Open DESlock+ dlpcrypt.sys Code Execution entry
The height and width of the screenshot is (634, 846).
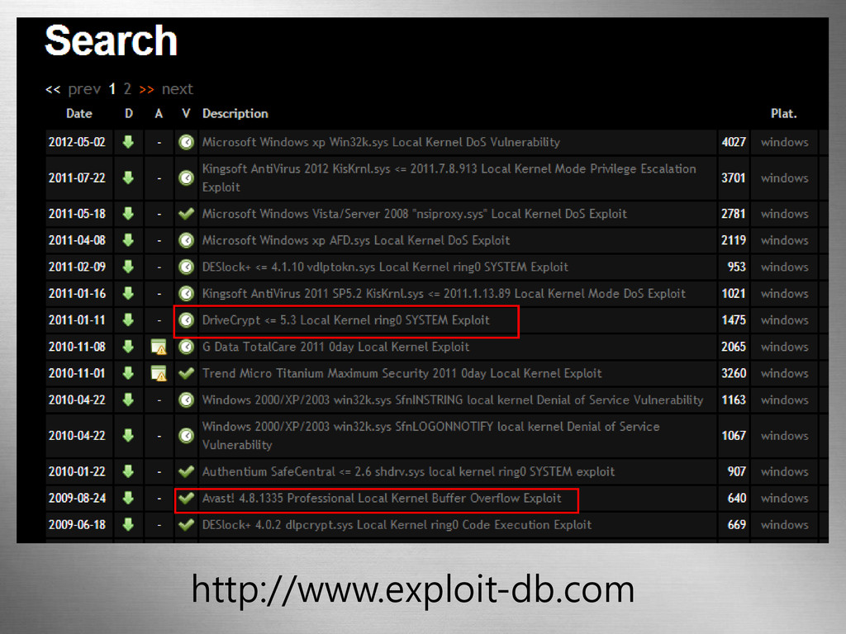[397, 524]
